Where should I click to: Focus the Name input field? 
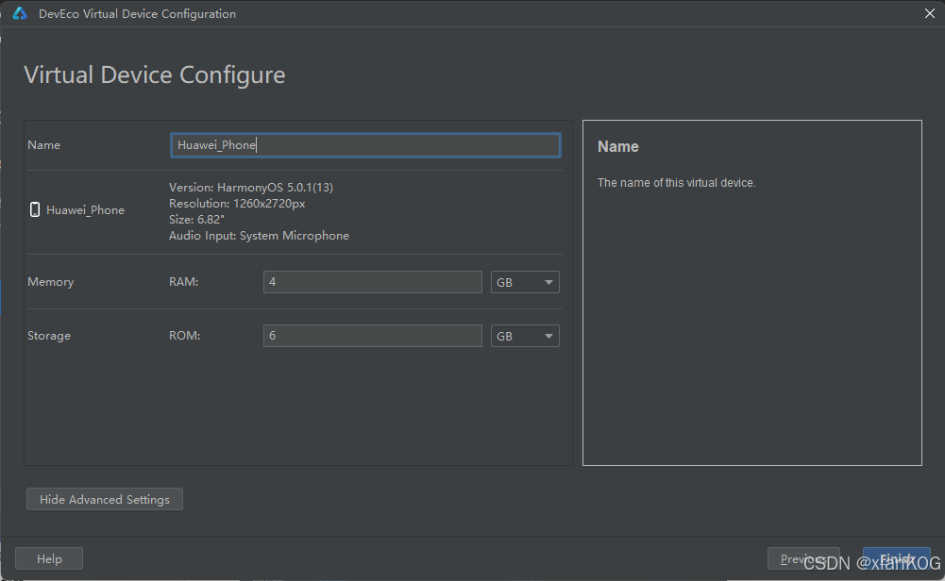pos(365,145)
